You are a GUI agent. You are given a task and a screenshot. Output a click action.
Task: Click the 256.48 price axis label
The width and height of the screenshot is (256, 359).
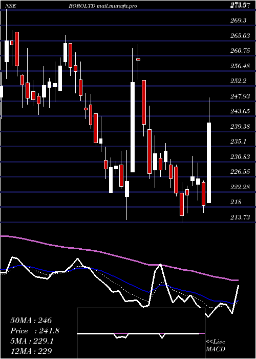coord(240,66)
